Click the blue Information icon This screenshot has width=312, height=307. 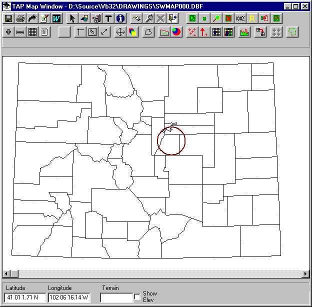(x=120, y=18)
